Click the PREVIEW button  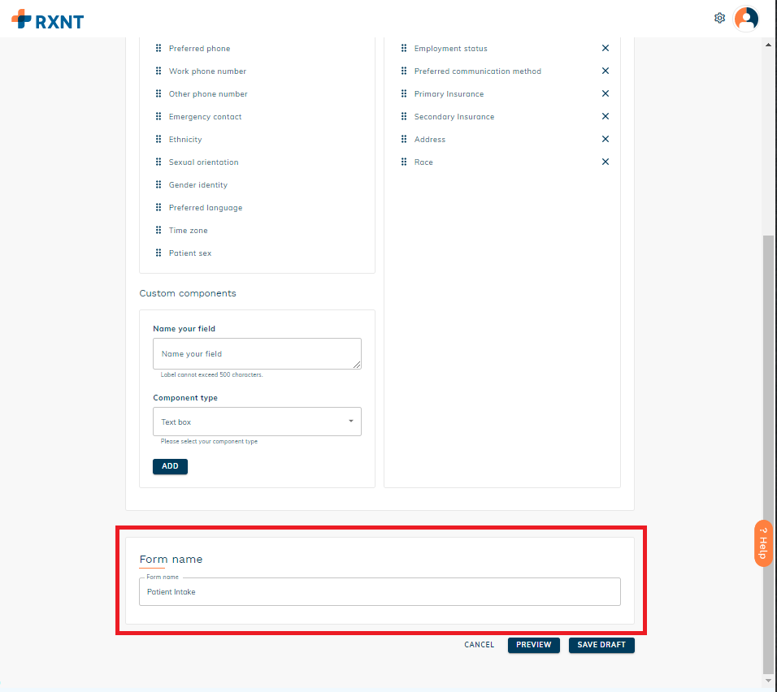[534, 645]
